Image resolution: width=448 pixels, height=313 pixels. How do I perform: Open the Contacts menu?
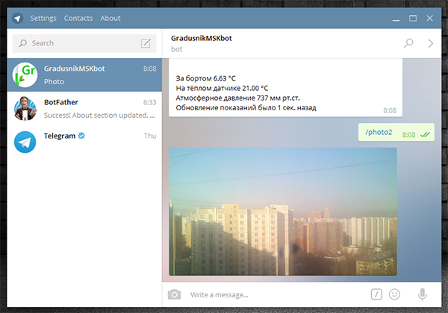point(78,18)
